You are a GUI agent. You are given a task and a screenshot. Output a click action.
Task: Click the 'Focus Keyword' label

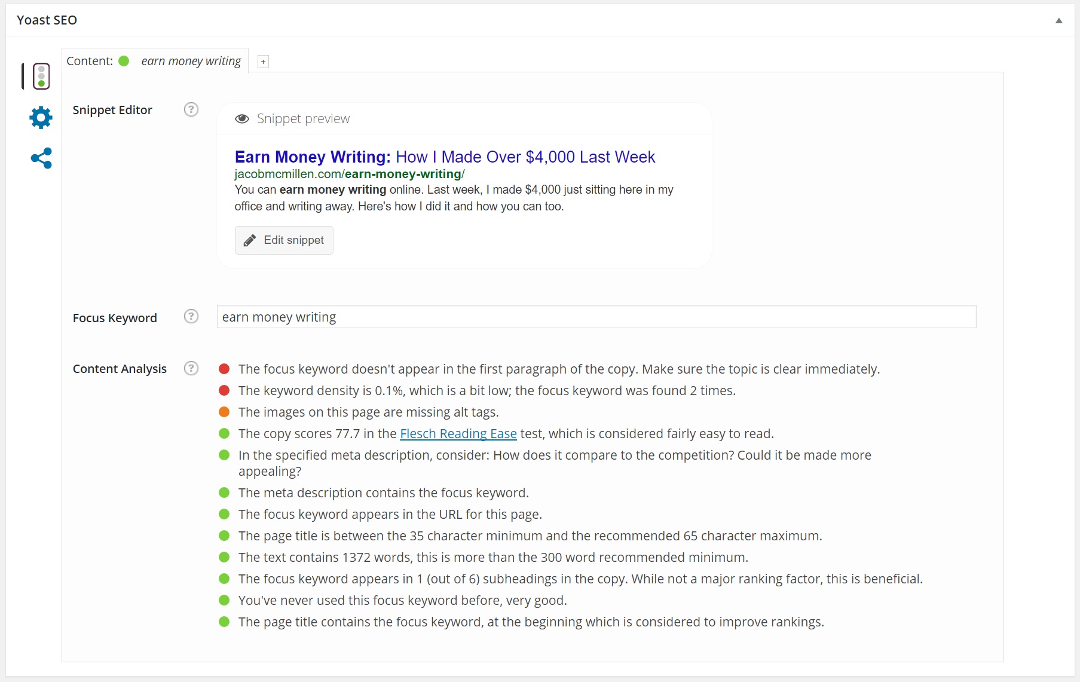(x=115, y=318)
